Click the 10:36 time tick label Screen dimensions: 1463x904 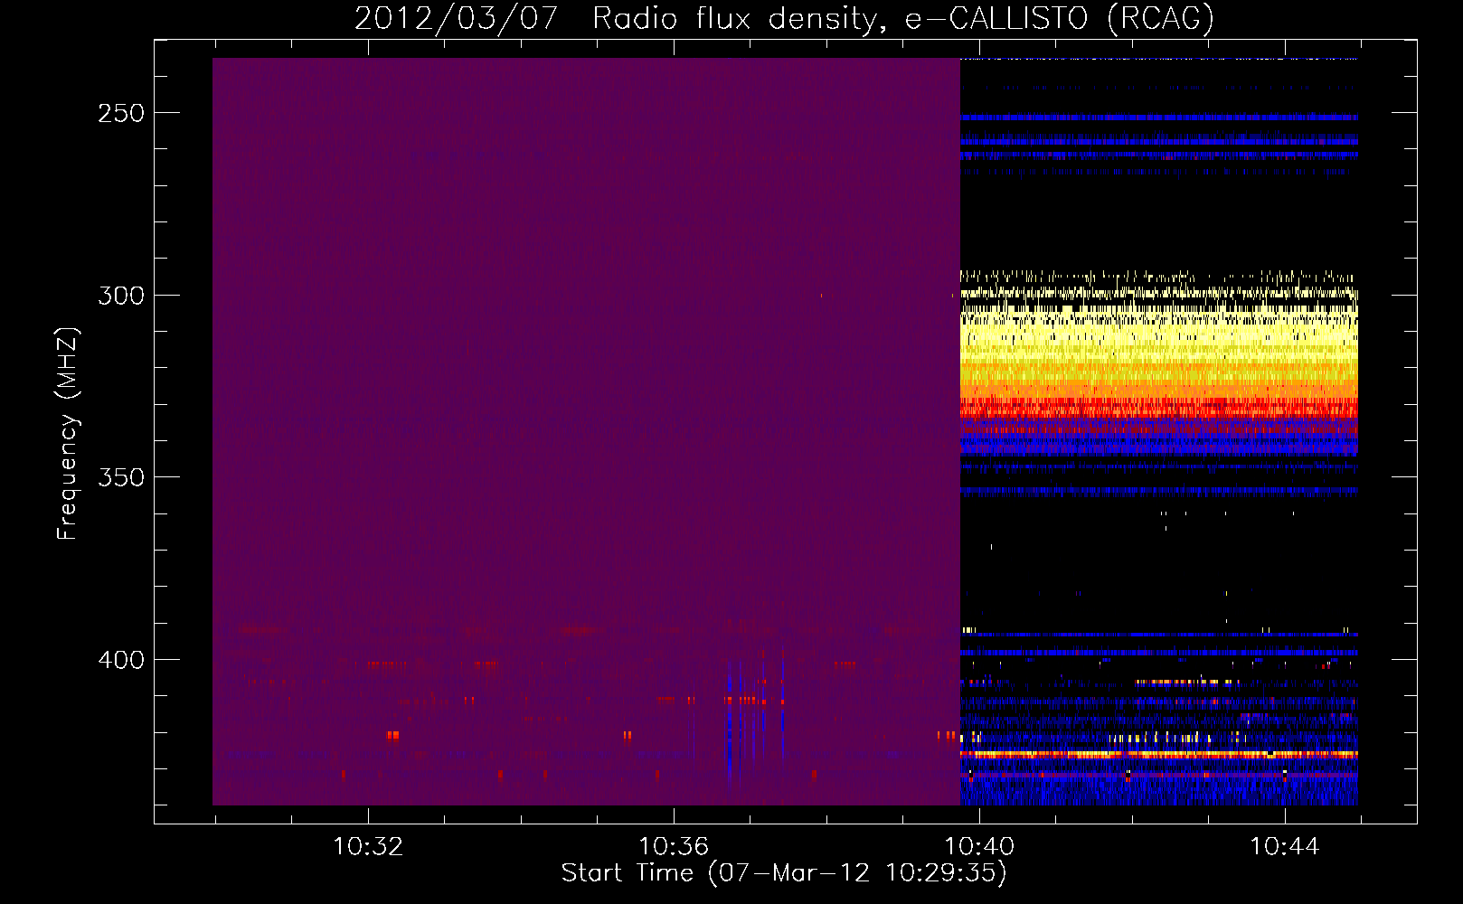point(674,847)
